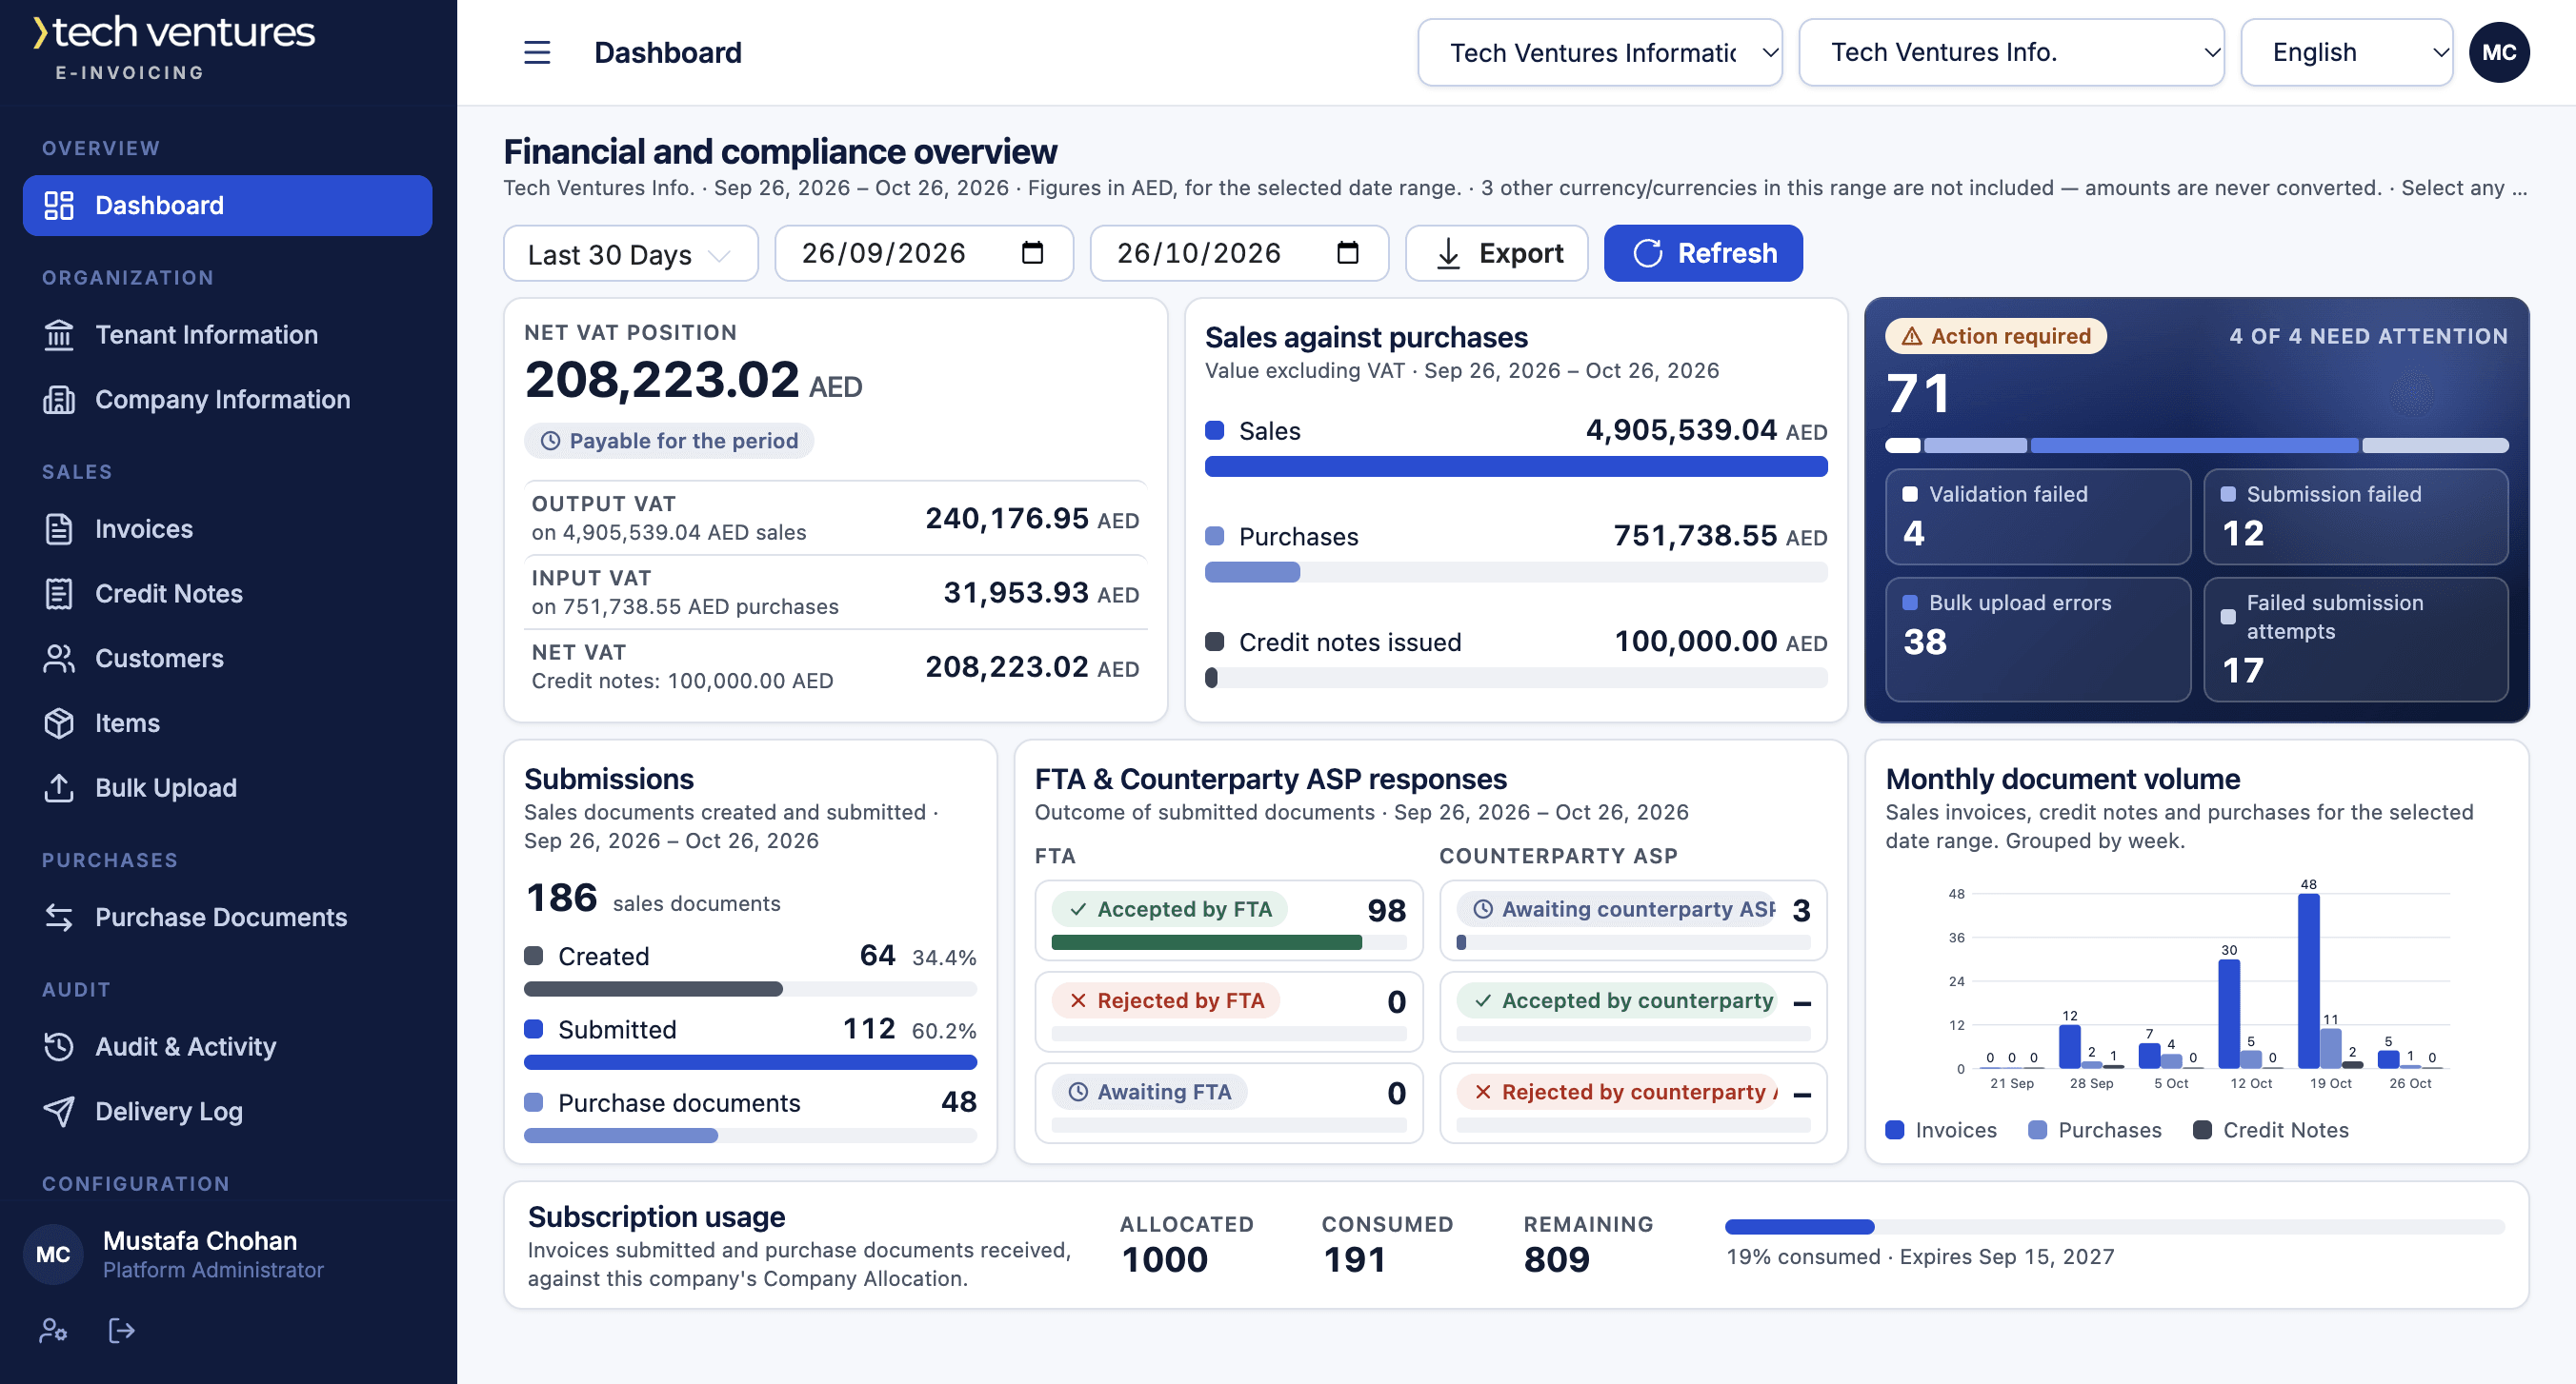Click the Tenant Information bank icon

pos(59,335)
